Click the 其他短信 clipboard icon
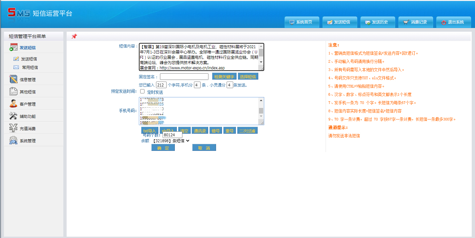Image resolution: width=475 pixels, height=238 pixels. (x=13, y=91)
